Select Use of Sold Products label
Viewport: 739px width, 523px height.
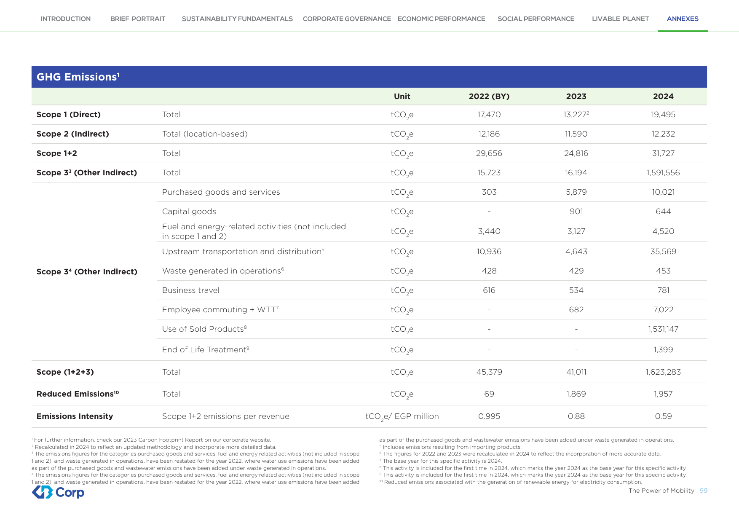point(204,329)
